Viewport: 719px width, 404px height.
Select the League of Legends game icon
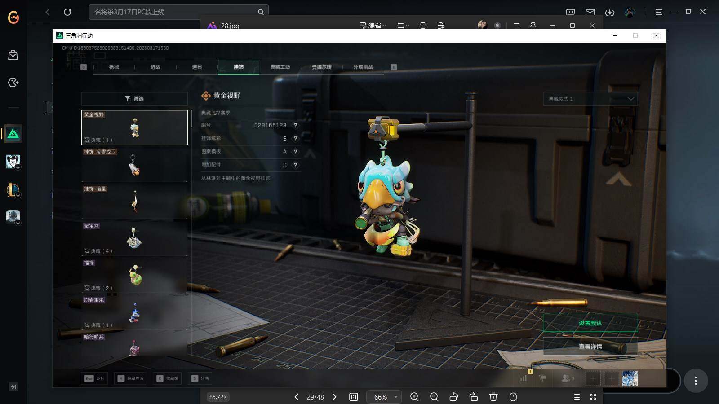click(x=13, y=189)
